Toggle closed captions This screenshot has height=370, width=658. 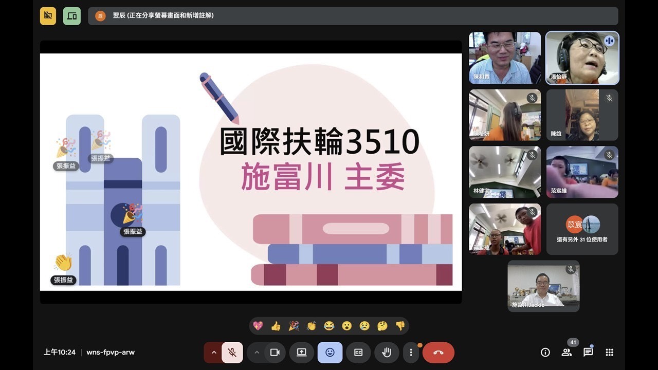(x=358, y=353)
